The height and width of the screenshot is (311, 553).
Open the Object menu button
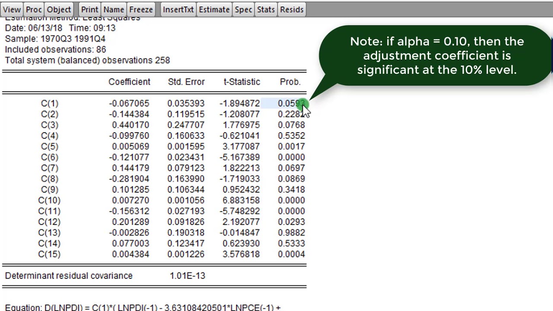pyautogui.click(x=59, y=10)
